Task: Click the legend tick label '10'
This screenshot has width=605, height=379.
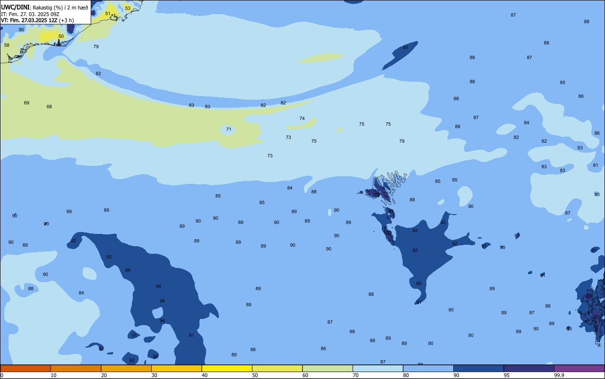Action: pos(53,375)
